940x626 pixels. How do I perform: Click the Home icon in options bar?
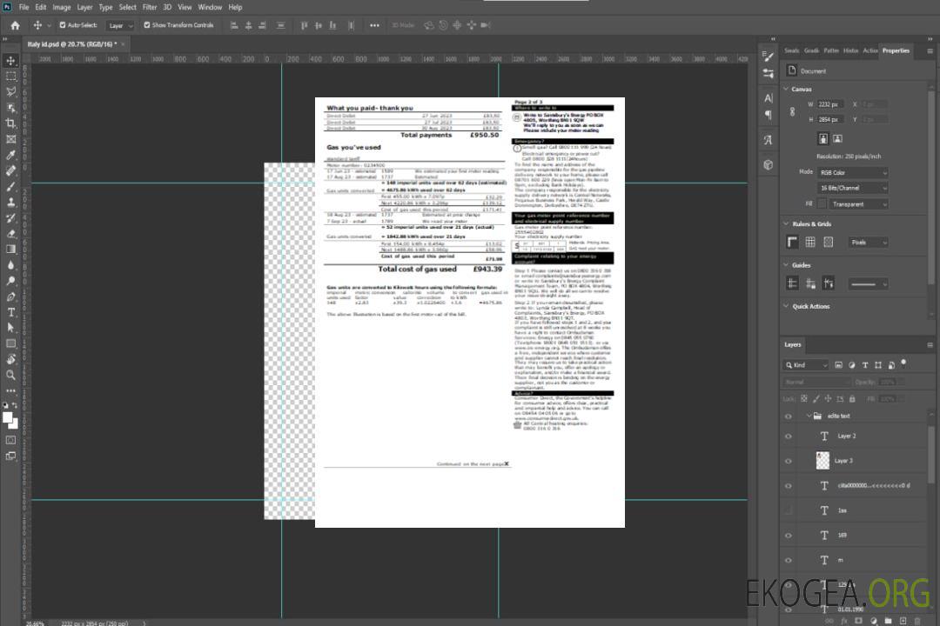[x=15, y=25]
